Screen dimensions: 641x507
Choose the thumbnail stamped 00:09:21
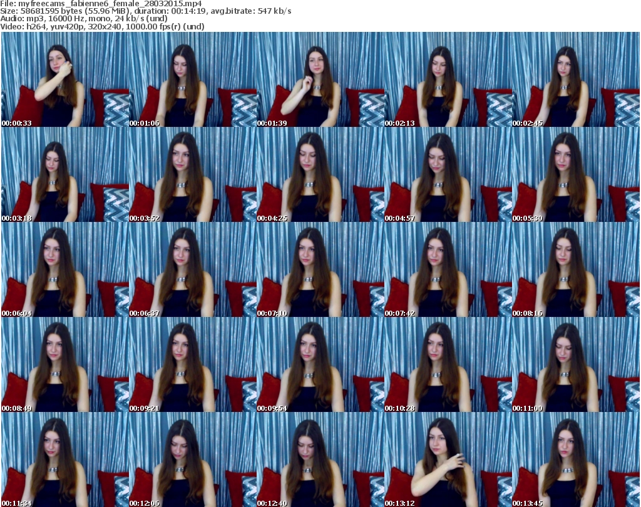[x=193, y=364]
